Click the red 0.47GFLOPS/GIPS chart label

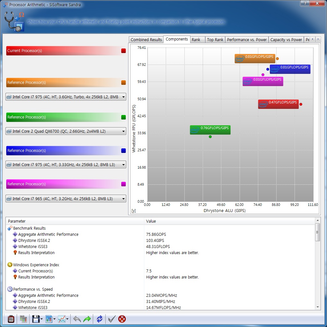pyautogui.click(x=278, y=104)
